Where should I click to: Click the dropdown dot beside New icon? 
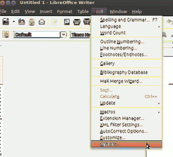point(14,21)
